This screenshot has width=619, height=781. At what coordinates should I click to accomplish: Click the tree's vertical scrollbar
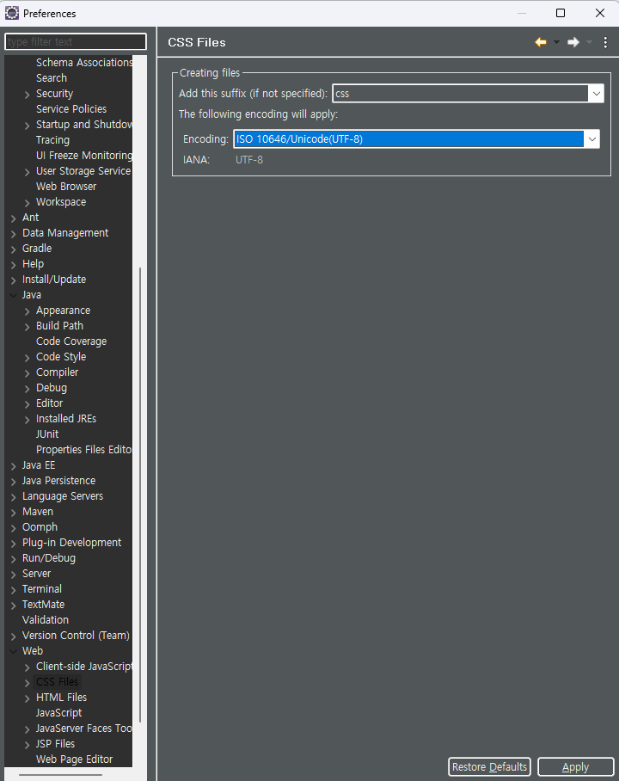point(140,495)
